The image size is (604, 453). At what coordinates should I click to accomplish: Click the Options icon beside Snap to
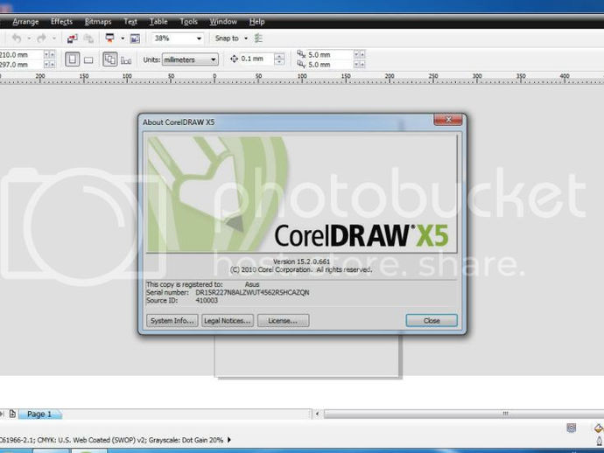point(258,38)
